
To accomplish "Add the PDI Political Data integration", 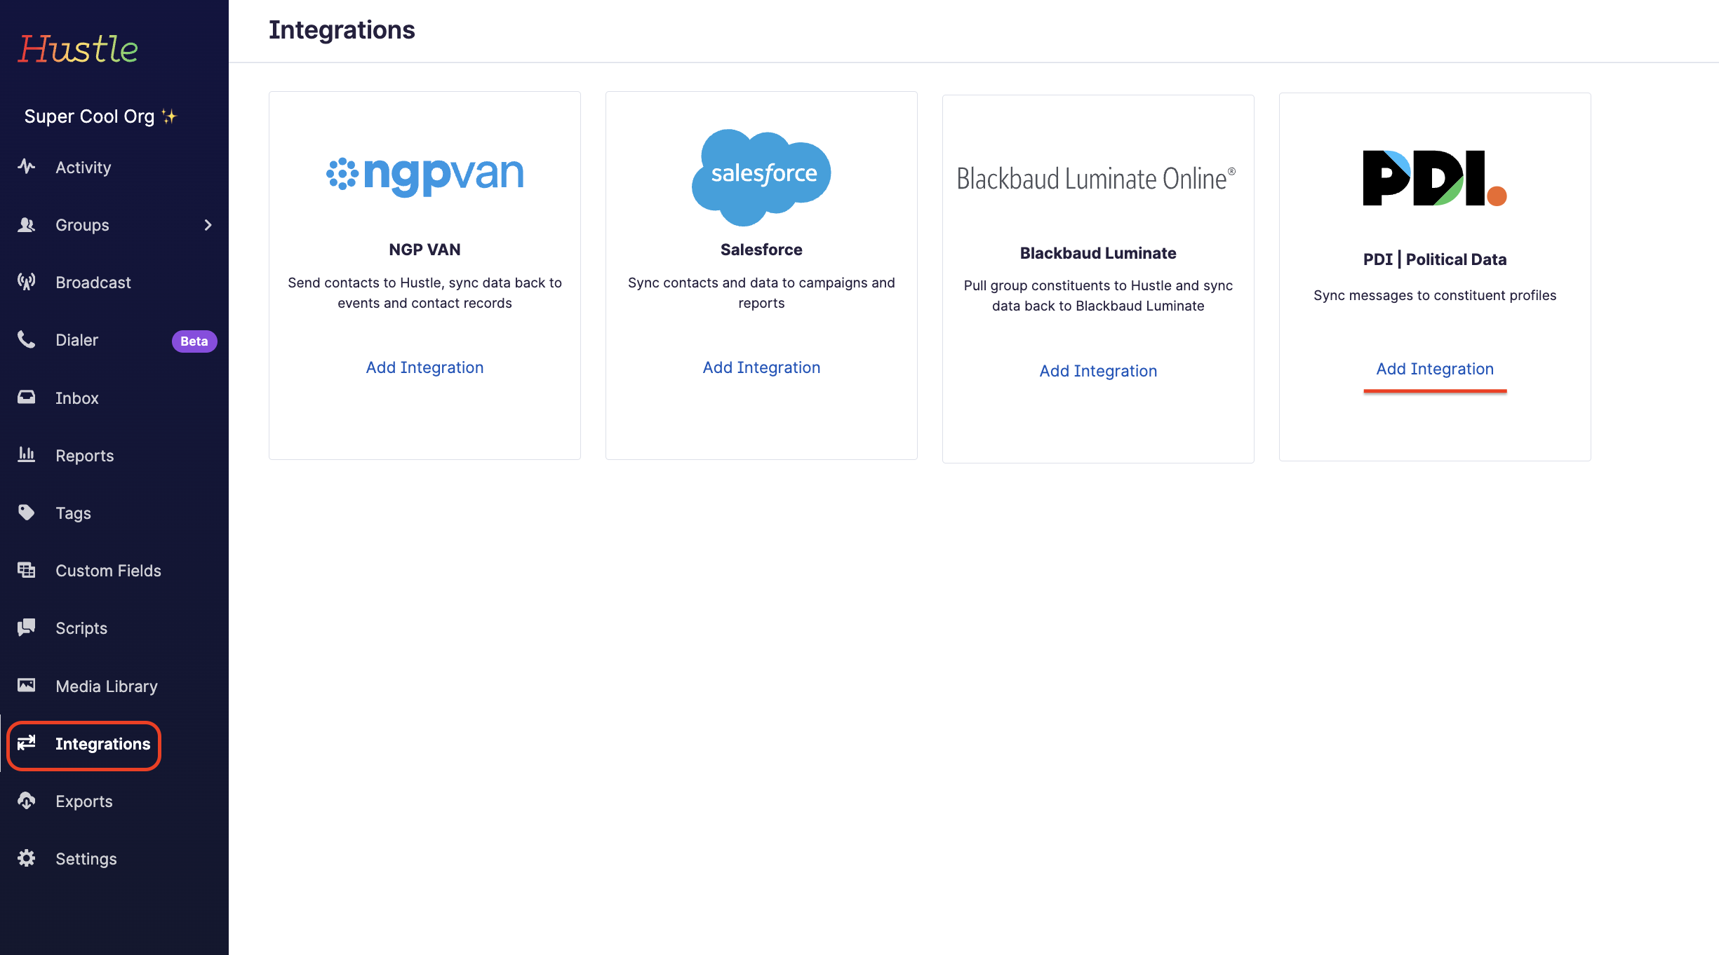I will (x=1435, y=369).
